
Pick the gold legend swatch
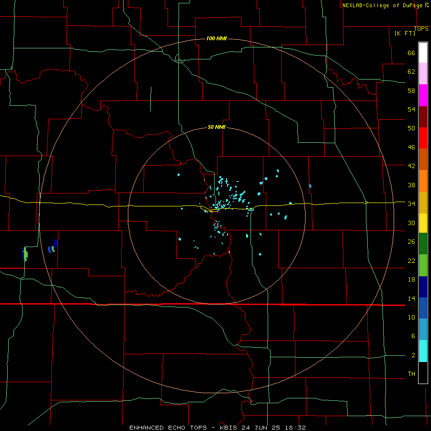(x=423, y=203)
